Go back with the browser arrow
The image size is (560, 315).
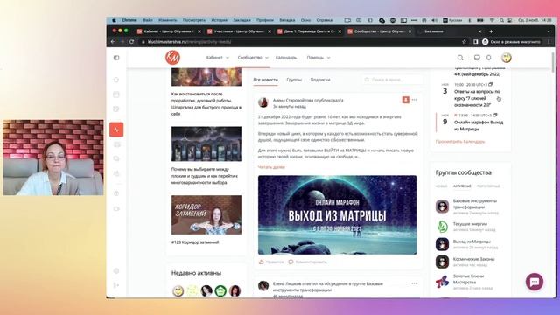[x=113, y=42]
